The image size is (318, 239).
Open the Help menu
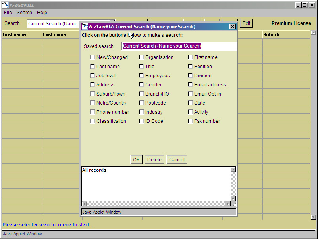(42, 13)
